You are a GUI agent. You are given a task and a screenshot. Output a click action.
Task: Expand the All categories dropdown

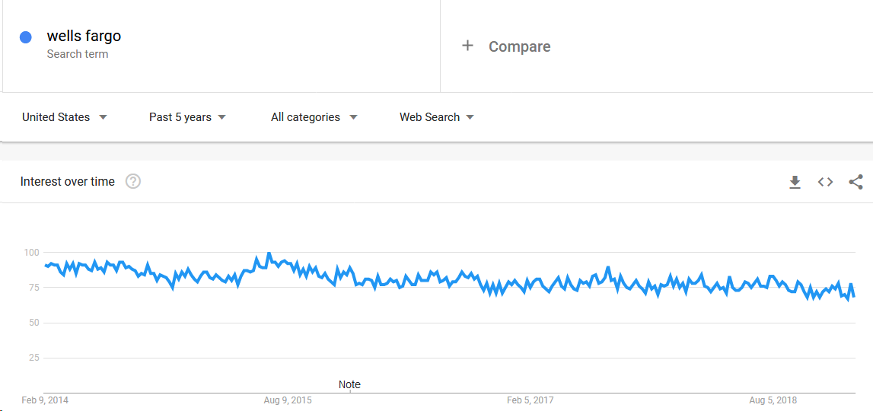314,117
